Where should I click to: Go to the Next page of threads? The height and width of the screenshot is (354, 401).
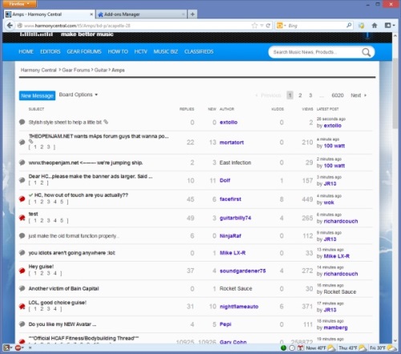(358, 96)
